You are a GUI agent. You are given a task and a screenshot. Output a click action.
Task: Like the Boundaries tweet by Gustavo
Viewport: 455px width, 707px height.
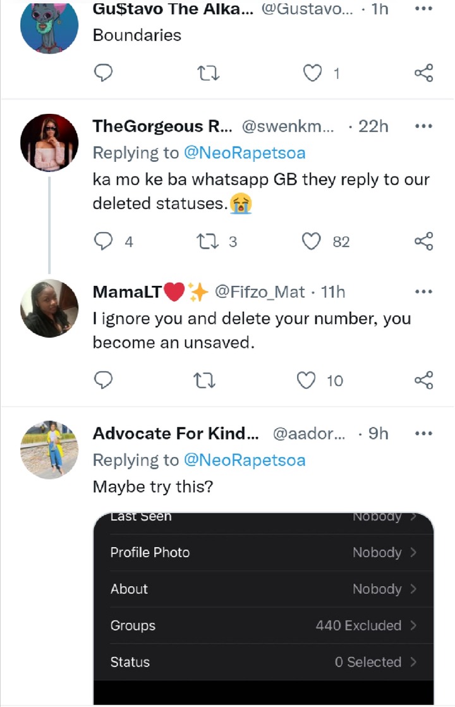tap(312, 73)
